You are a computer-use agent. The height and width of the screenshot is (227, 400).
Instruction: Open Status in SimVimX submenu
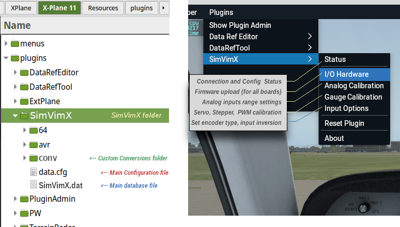coord(355,59)
